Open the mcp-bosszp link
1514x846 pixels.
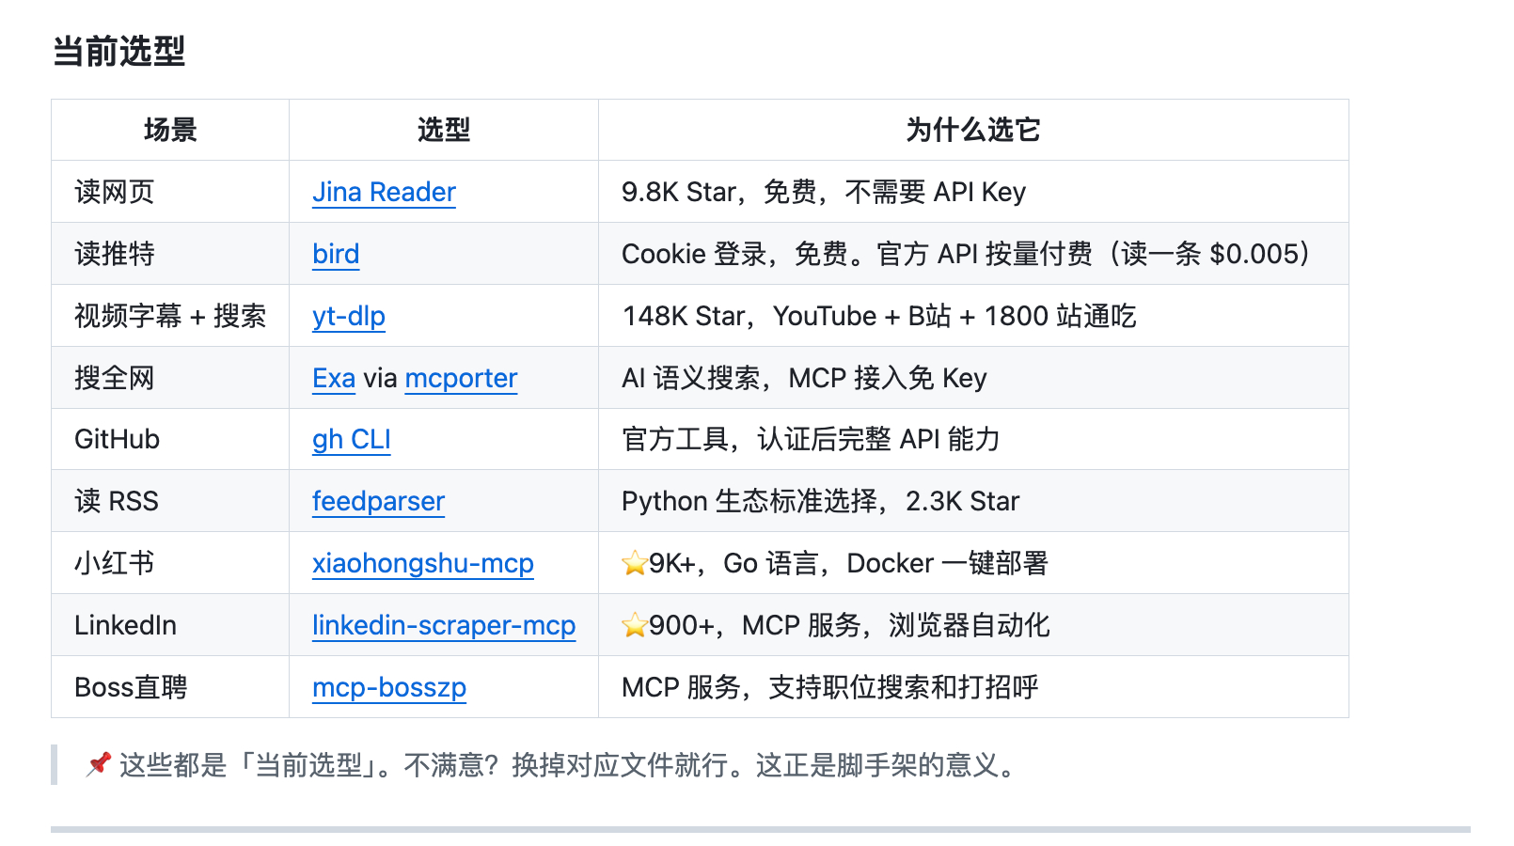[389, 687]
